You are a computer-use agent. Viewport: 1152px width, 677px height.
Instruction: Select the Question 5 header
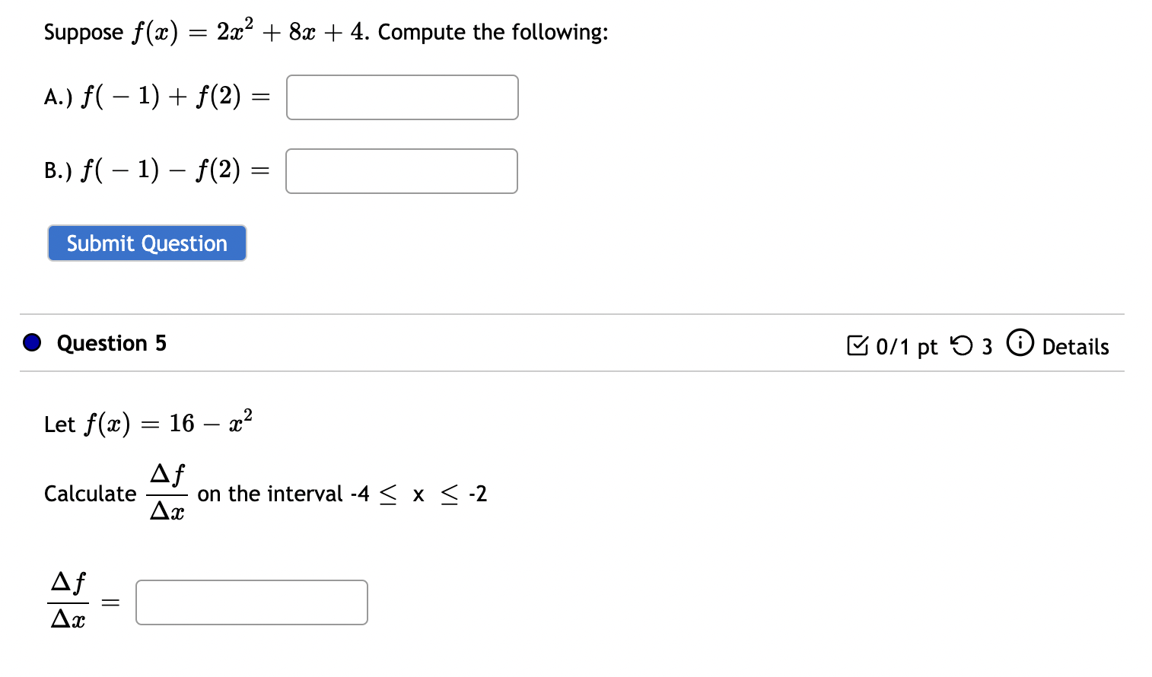[112, 342]
